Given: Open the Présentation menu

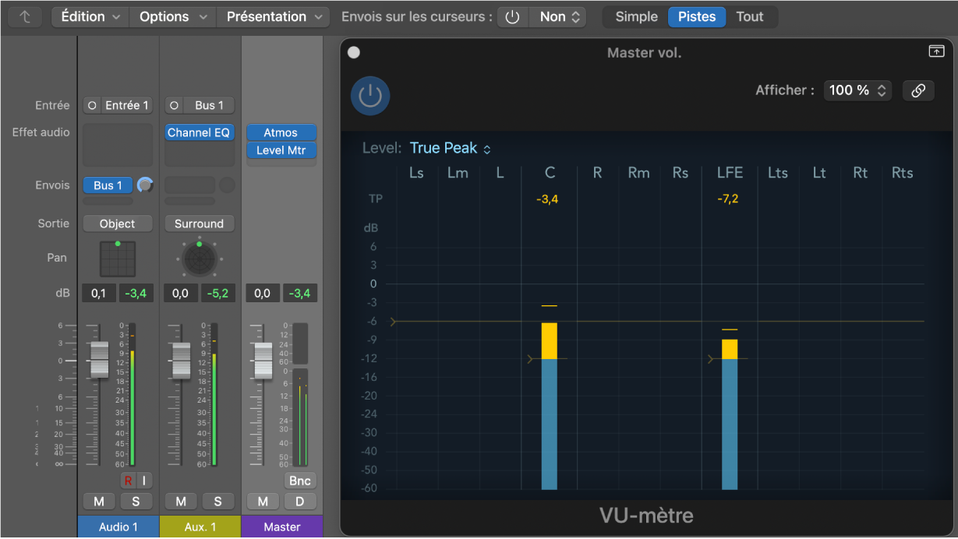Looking at the screenshot, I should click(x=274, y=16).
